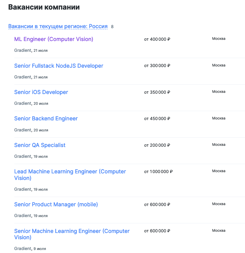Click the 'от 400 000 ₽' salary
This screenshot has height=253, width=245.
pyautogui.click(x=157, y=39)
